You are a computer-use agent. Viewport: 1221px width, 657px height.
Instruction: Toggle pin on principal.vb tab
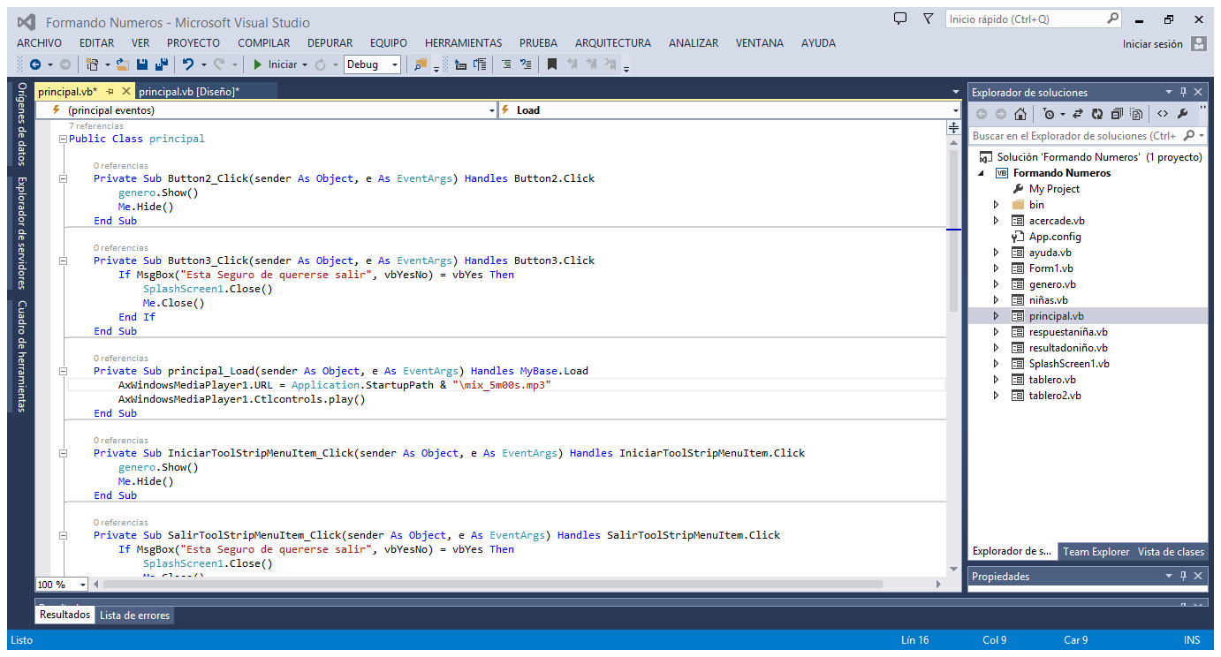coord(110,91)
